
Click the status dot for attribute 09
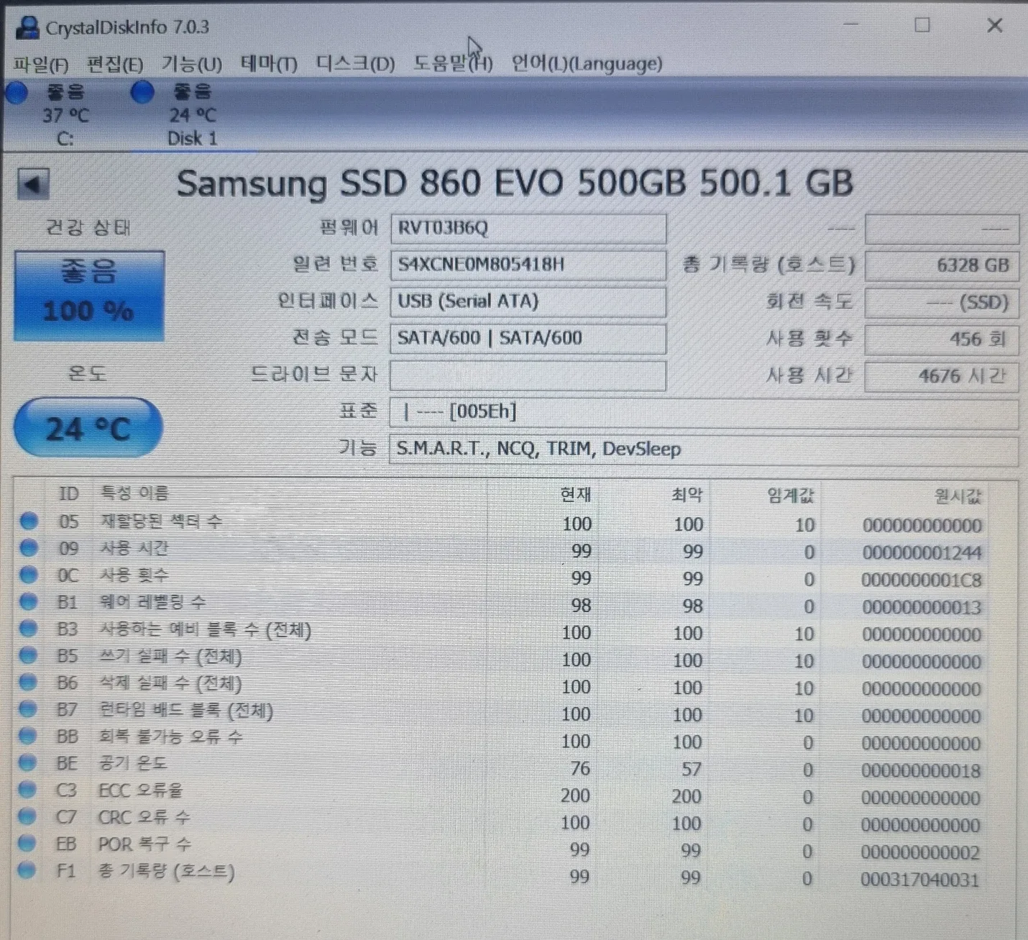click(29, 548)
